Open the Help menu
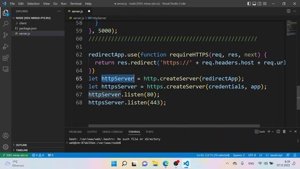Screen dimensions: 300x169 88,4
